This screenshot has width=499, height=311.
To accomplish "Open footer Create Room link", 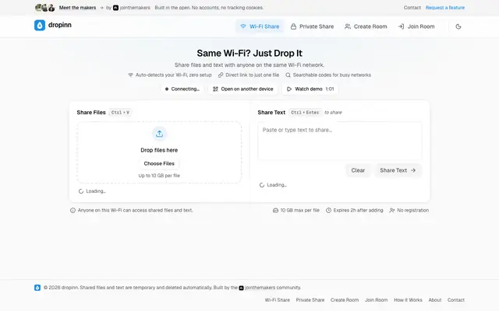I will pos(345,300).
